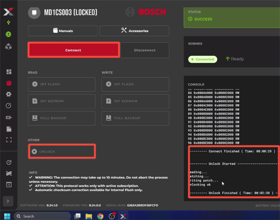Click the Disconnect button
Screen dimensions: 280x220
[145, 50]
